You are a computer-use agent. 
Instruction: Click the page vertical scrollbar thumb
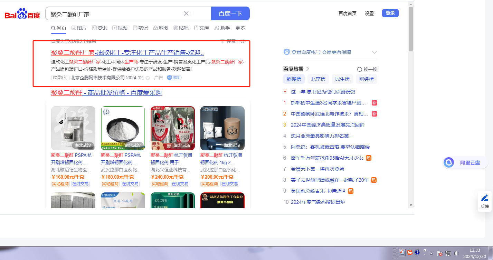coord(411,29)
